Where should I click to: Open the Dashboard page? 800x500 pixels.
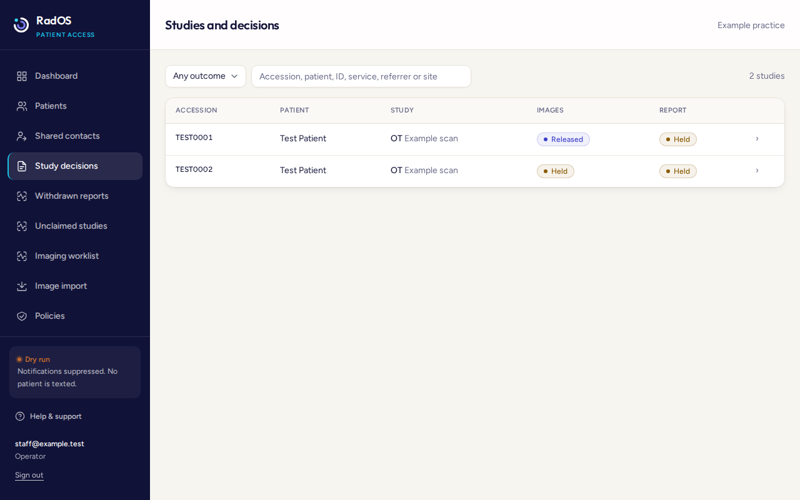(75, 76)
